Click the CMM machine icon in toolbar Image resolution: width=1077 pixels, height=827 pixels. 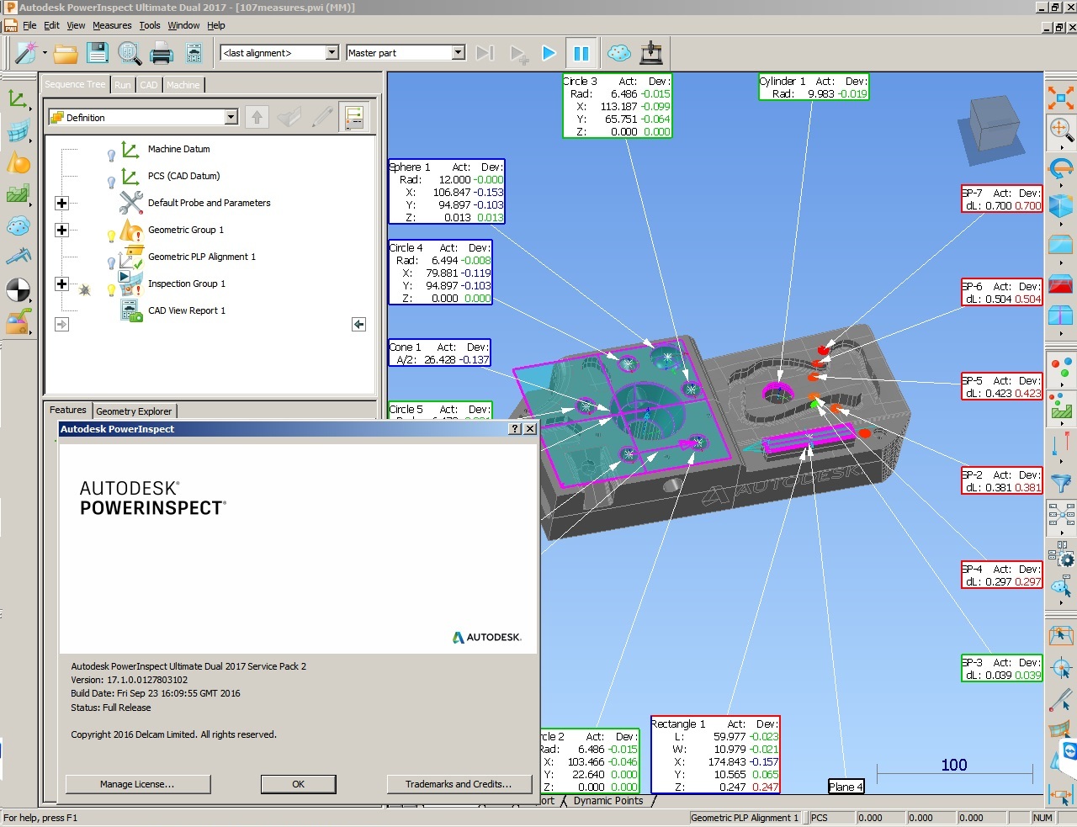[x=651, y=53]
